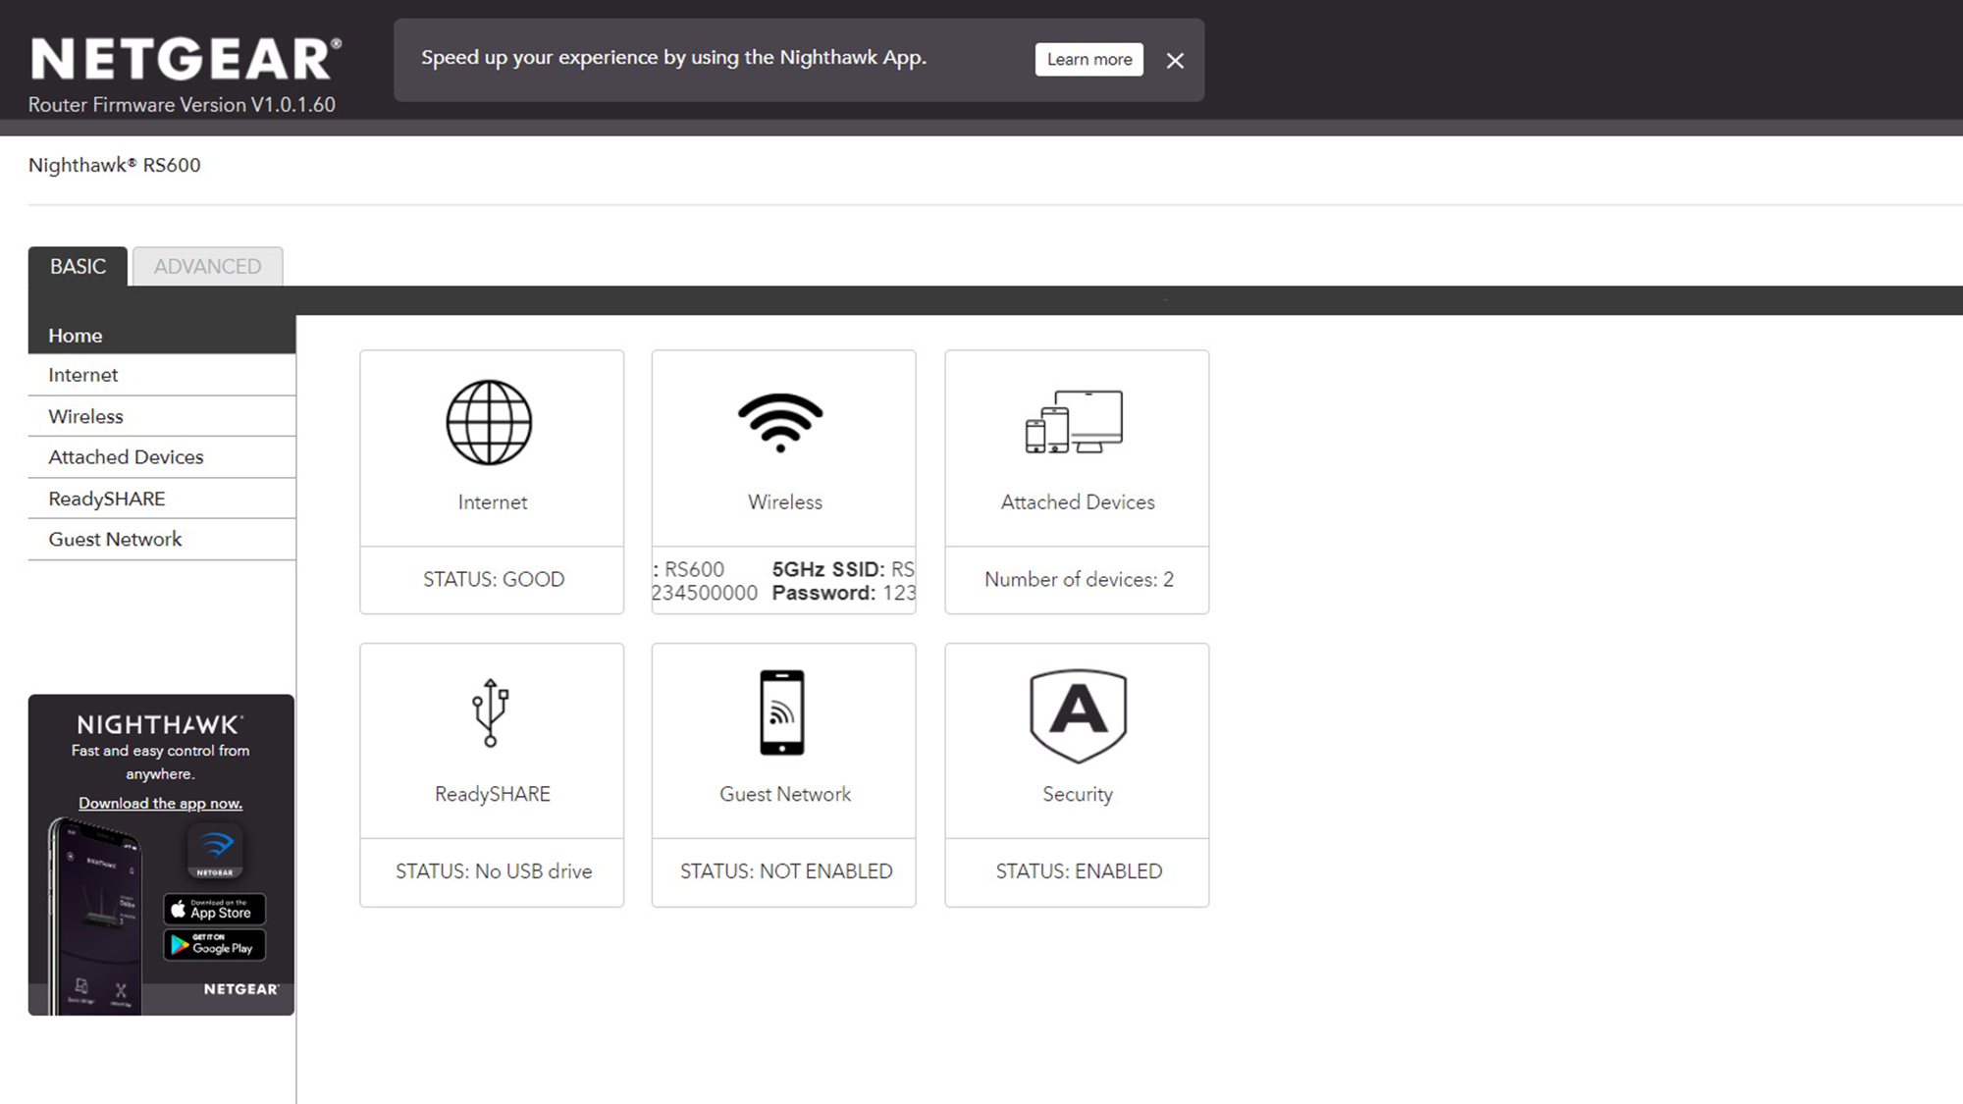Dismiss the Nighthawk App banner
The width and height of the screenshot is (1963, 1104).
(1174, 61)
